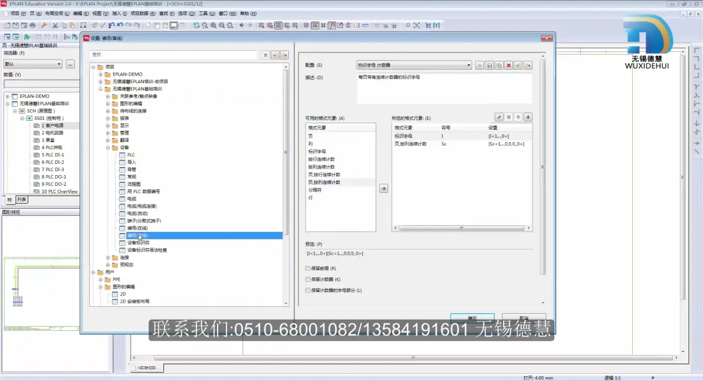
Task: Click the export configuration icon
Action: 528,65
